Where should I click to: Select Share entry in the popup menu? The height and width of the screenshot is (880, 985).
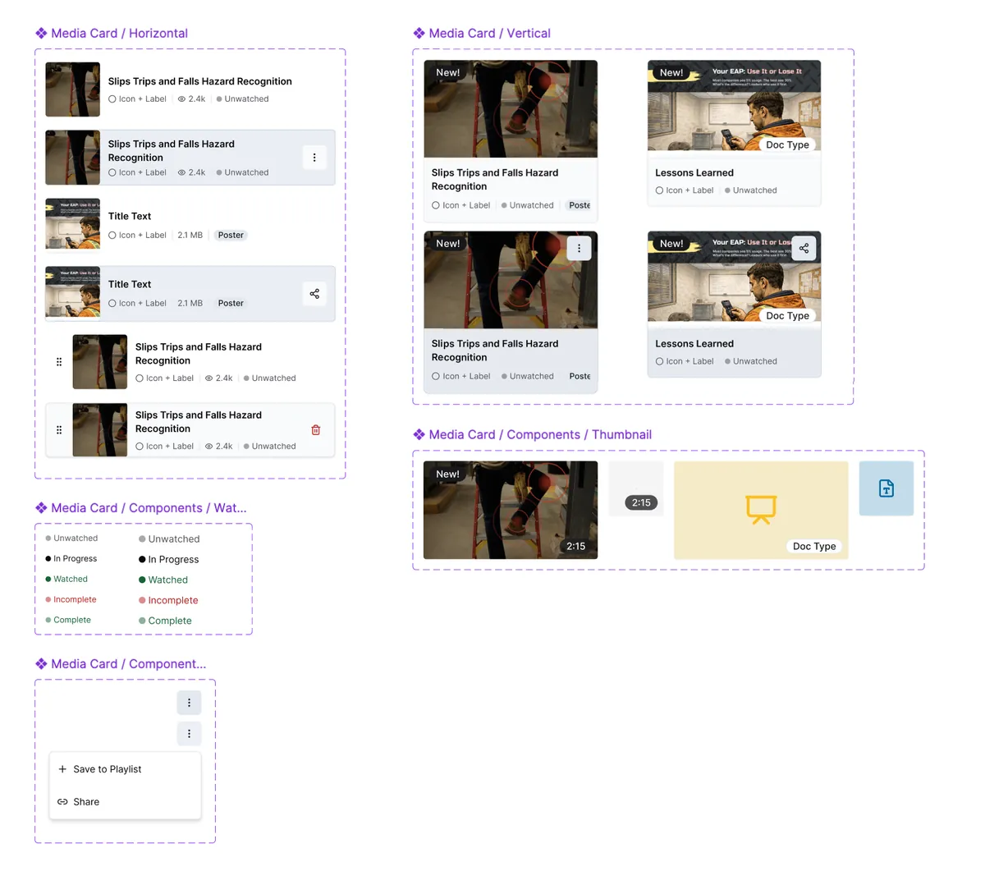coord(125,802)
